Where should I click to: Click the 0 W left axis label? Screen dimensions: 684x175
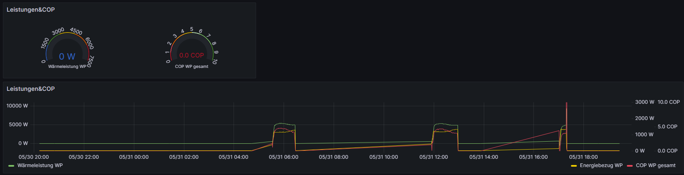click(23, 143)
